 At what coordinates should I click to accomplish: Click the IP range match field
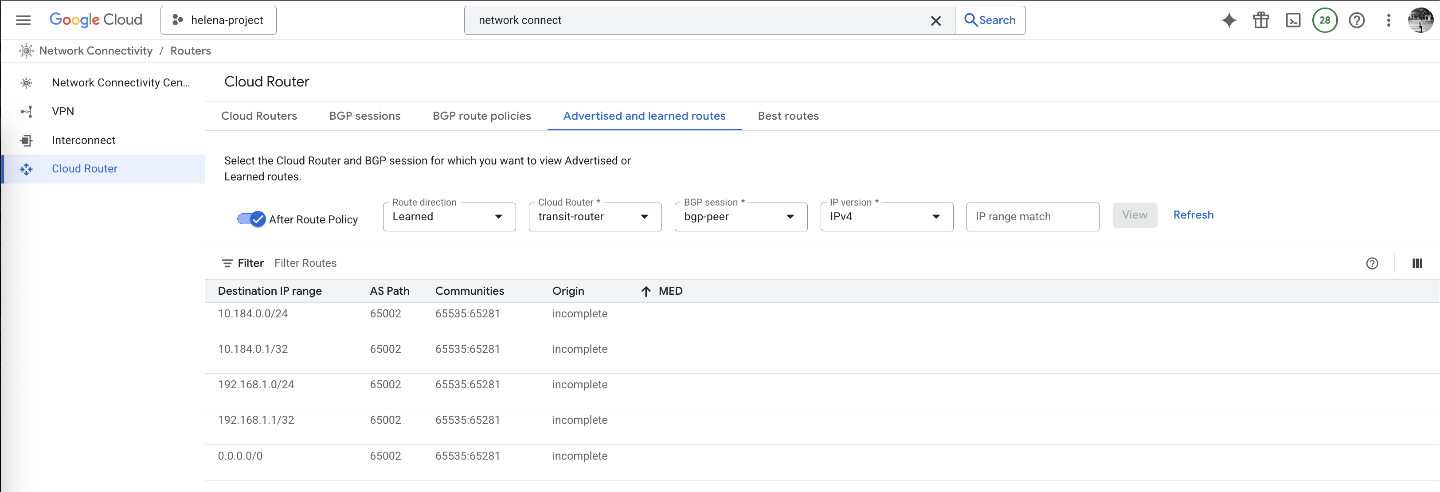pyautogui.click(x=1032, y=217)
